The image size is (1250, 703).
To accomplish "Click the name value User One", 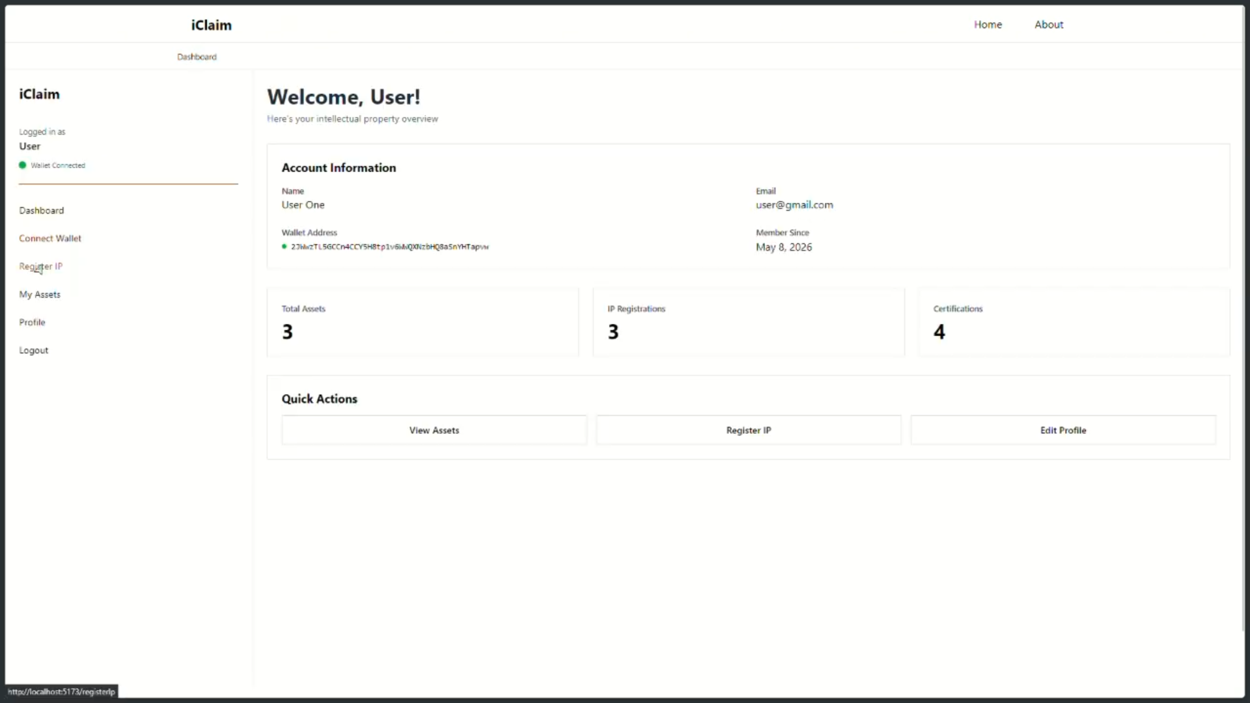I will click(303, 205).
